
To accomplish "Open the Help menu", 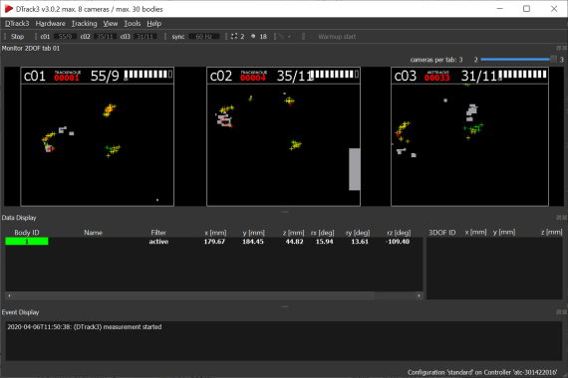I will (x=153, y=24).
